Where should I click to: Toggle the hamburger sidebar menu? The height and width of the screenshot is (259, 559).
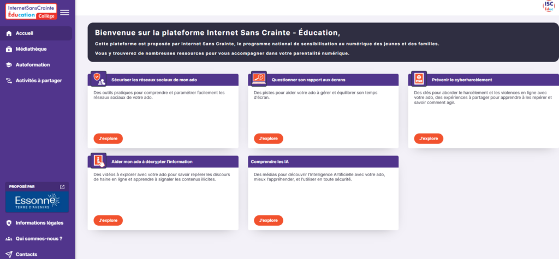[x=64, y=13]
